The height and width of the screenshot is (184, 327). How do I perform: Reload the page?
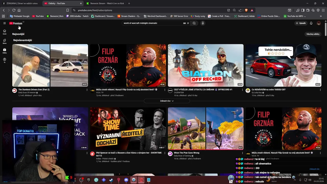14,10
